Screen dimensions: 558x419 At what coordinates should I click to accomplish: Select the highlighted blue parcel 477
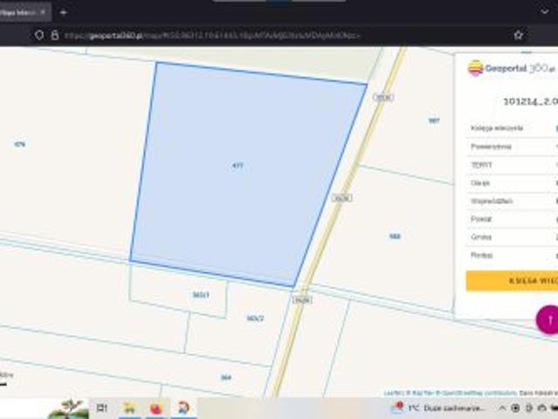point(238,165)
